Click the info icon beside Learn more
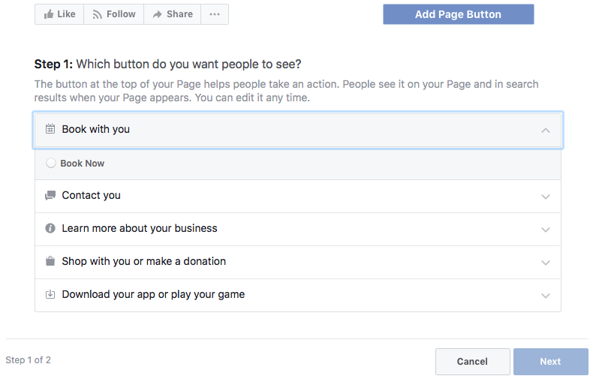This screenshot has width=593, height=379. tap(50, 228)
